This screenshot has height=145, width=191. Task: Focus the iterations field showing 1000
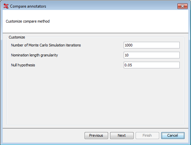152,45
